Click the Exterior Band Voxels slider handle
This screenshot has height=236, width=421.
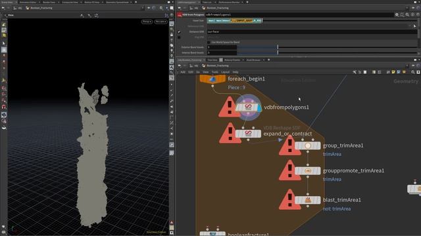click(x=278, y=47)
